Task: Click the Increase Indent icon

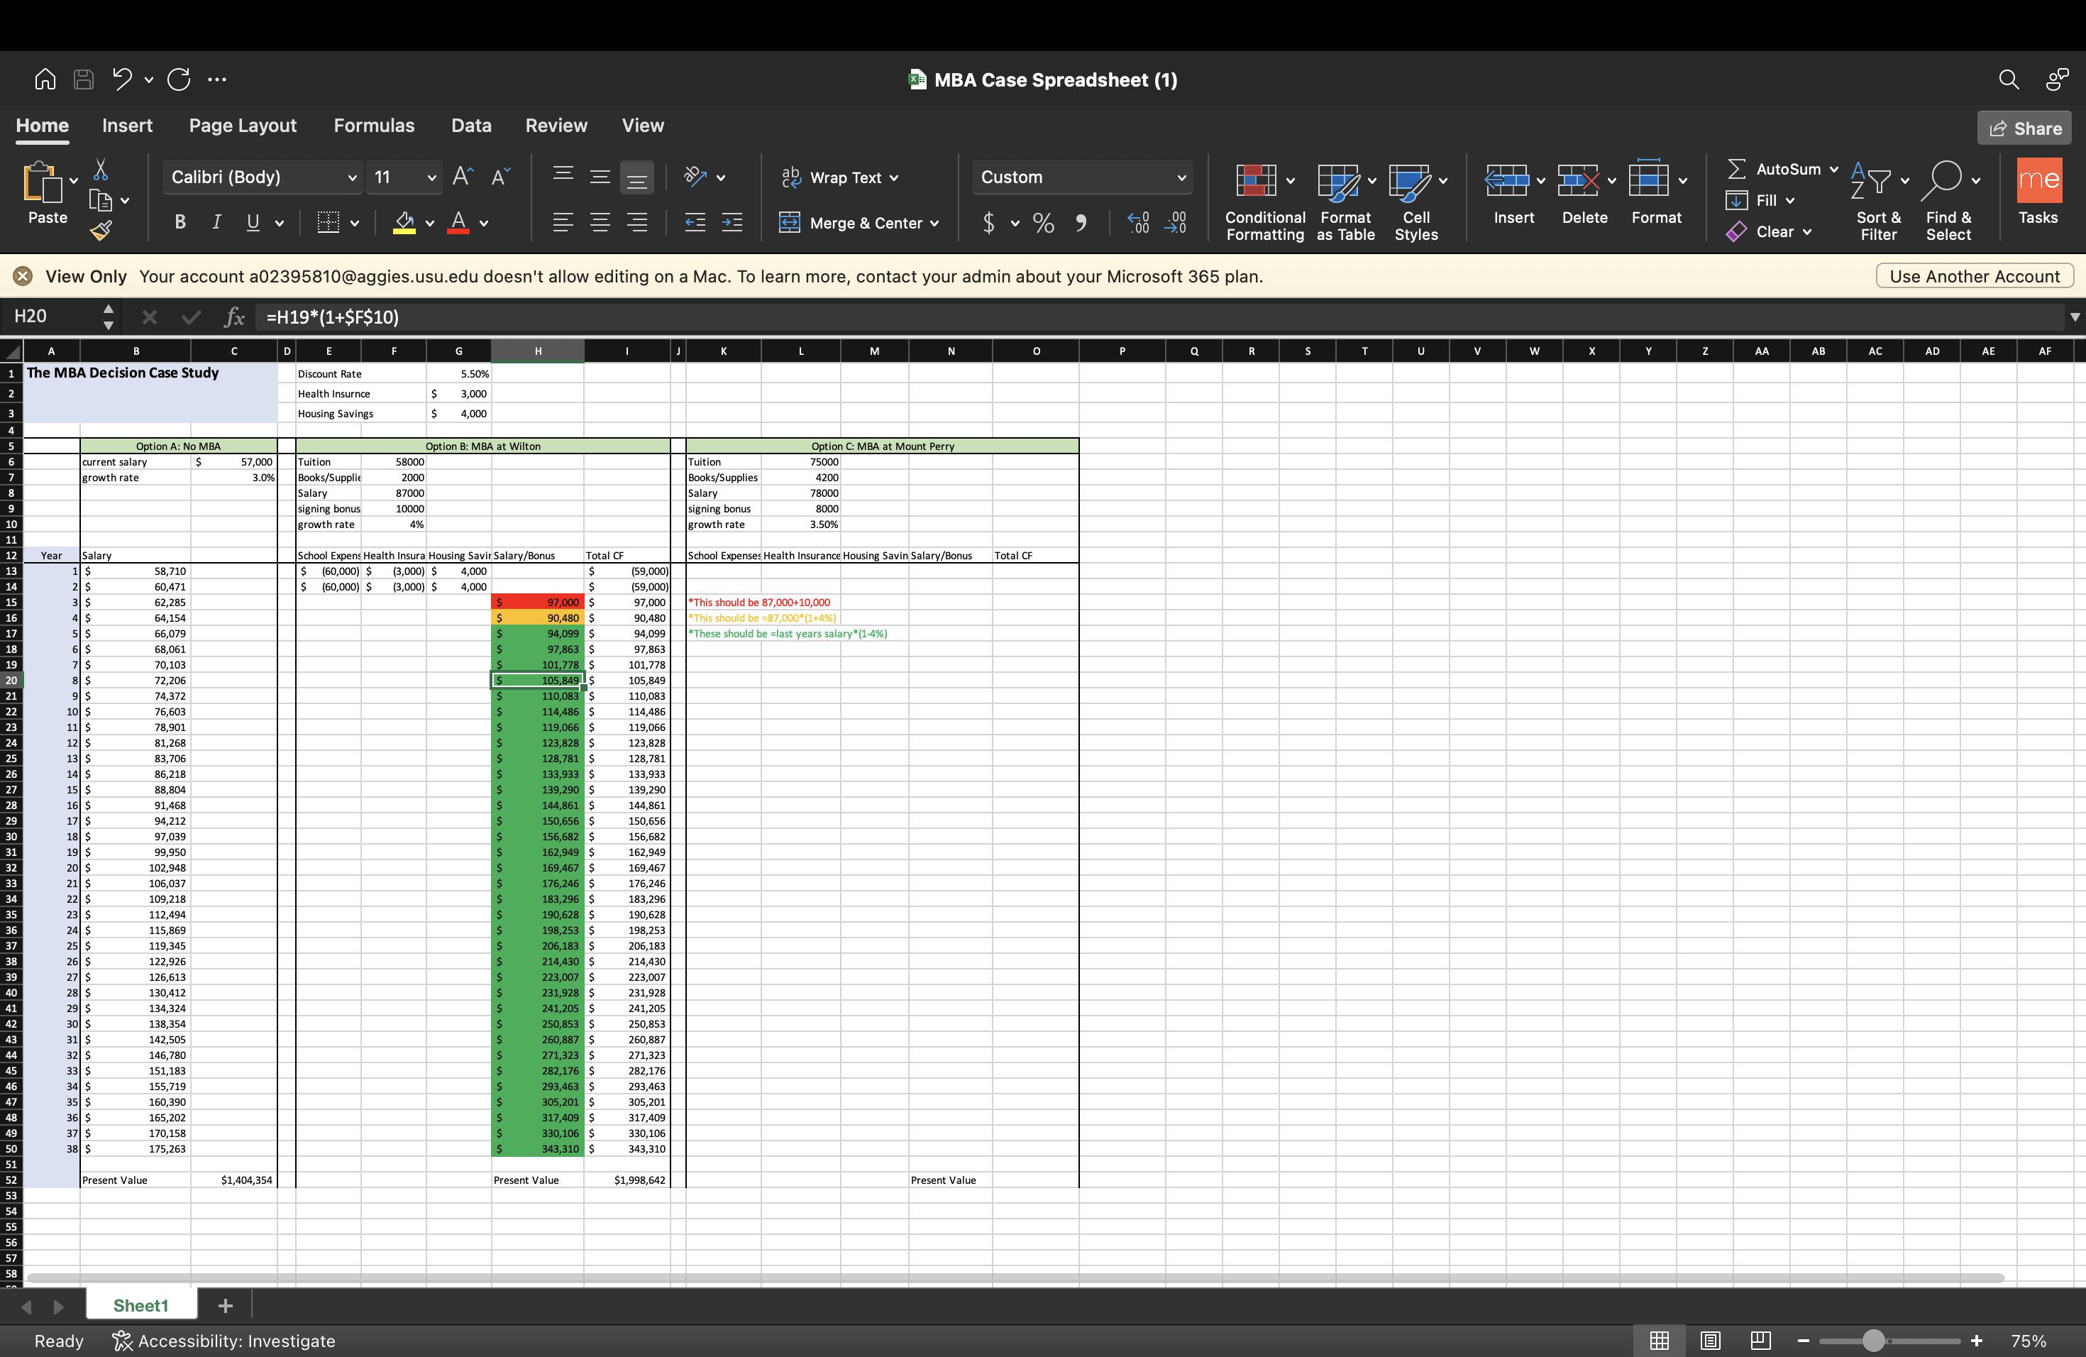Action: pyautogui.click(x=732, y=223)
